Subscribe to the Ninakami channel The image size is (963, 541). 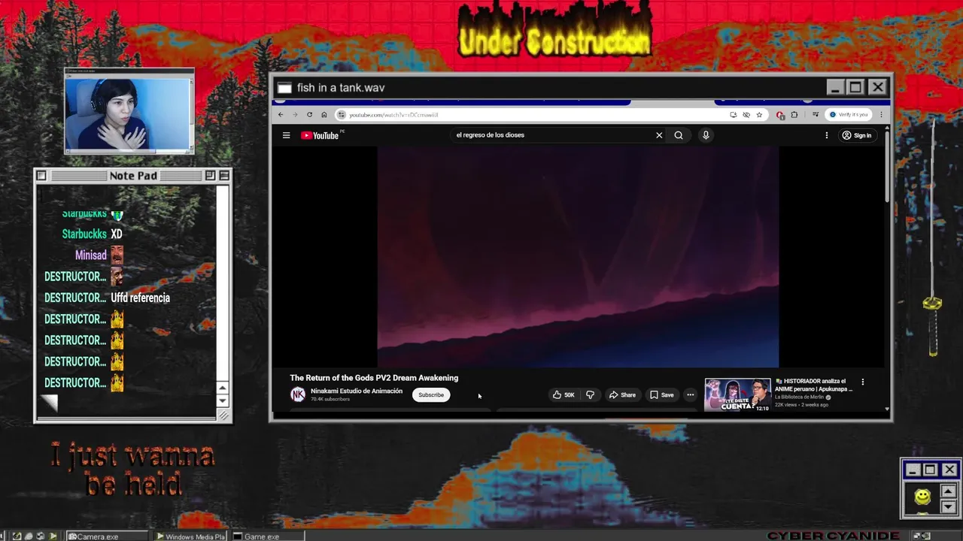click(x=431, y=395)
